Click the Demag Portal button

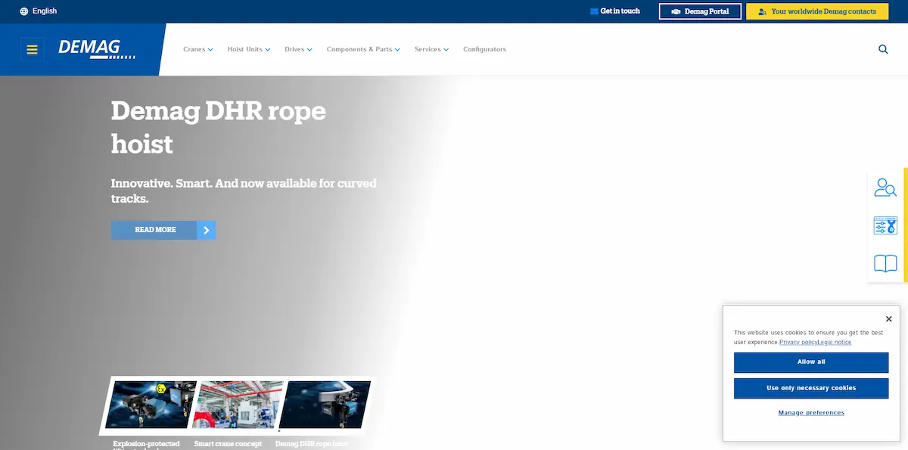click(x=699, y=11)
